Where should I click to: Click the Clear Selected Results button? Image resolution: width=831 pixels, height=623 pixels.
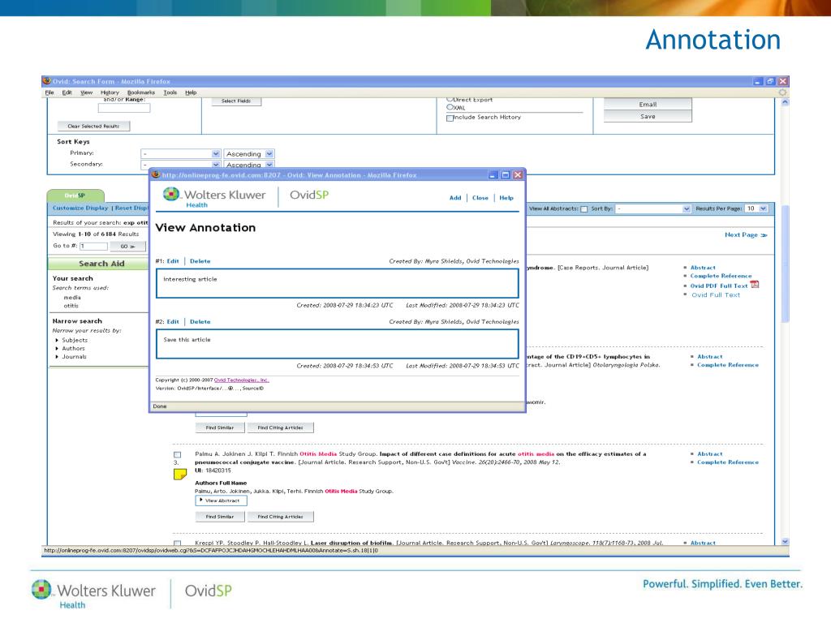[x=93, y=126]
